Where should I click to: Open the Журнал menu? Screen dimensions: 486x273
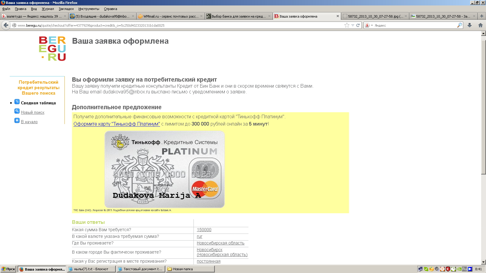pos(48,9)
